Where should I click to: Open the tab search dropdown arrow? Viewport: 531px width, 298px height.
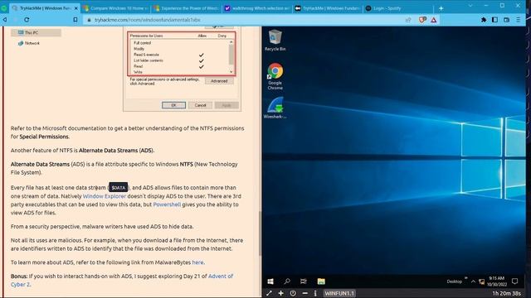point(470,6)
